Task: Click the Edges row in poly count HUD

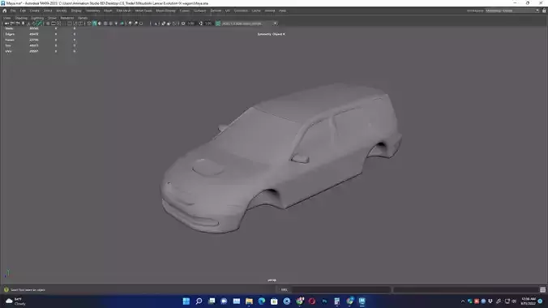Action: pyautogui.click(x=41, y=34)
